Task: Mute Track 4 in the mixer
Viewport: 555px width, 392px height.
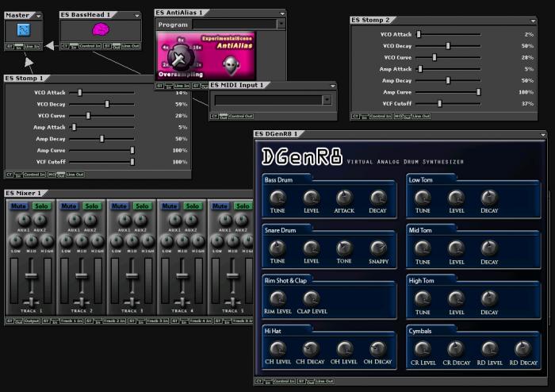Action: (168, 206)
